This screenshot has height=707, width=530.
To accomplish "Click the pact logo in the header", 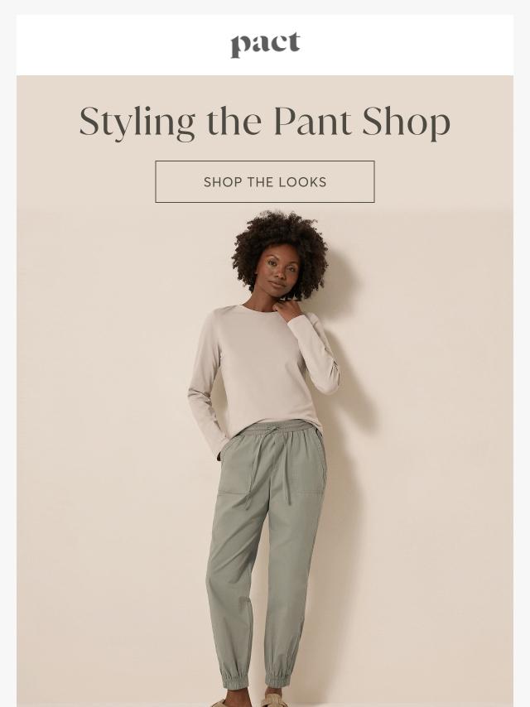I will [265, 45].
